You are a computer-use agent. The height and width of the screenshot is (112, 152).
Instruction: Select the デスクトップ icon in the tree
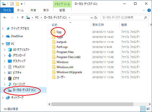[10, 61]
